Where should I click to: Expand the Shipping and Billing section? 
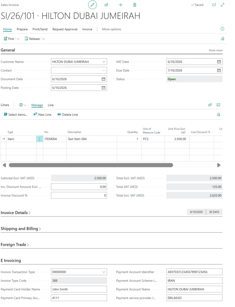pos(21,229)
